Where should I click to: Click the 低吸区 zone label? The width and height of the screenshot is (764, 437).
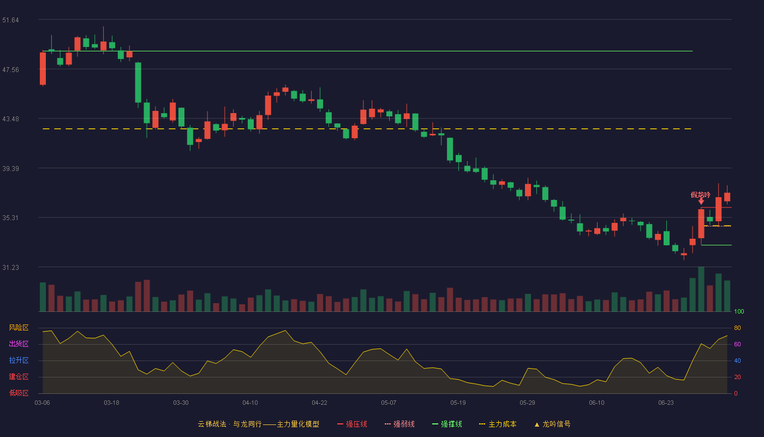click(x=19, y=393)
